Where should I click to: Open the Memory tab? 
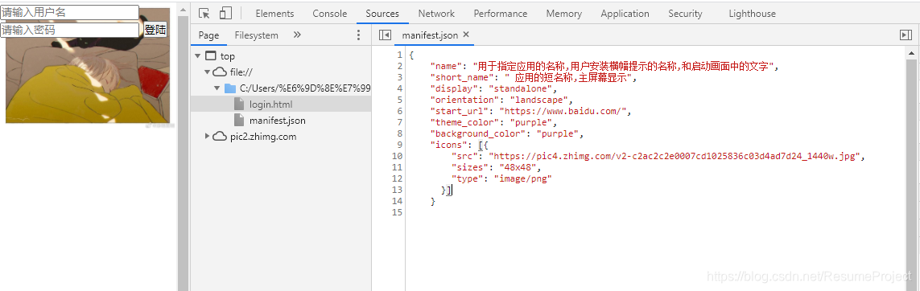(x=564, y=14)
